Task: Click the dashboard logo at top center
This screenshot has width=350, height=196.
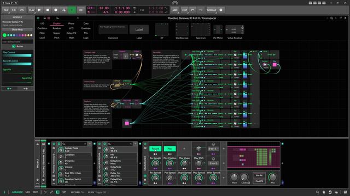Action: (x=175, y=3)
